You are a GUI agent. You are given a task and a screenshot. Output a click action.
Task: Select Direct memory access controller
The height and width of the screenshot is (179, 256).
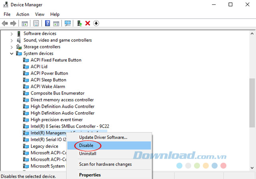pyautogui.click(x=62, y=100)
